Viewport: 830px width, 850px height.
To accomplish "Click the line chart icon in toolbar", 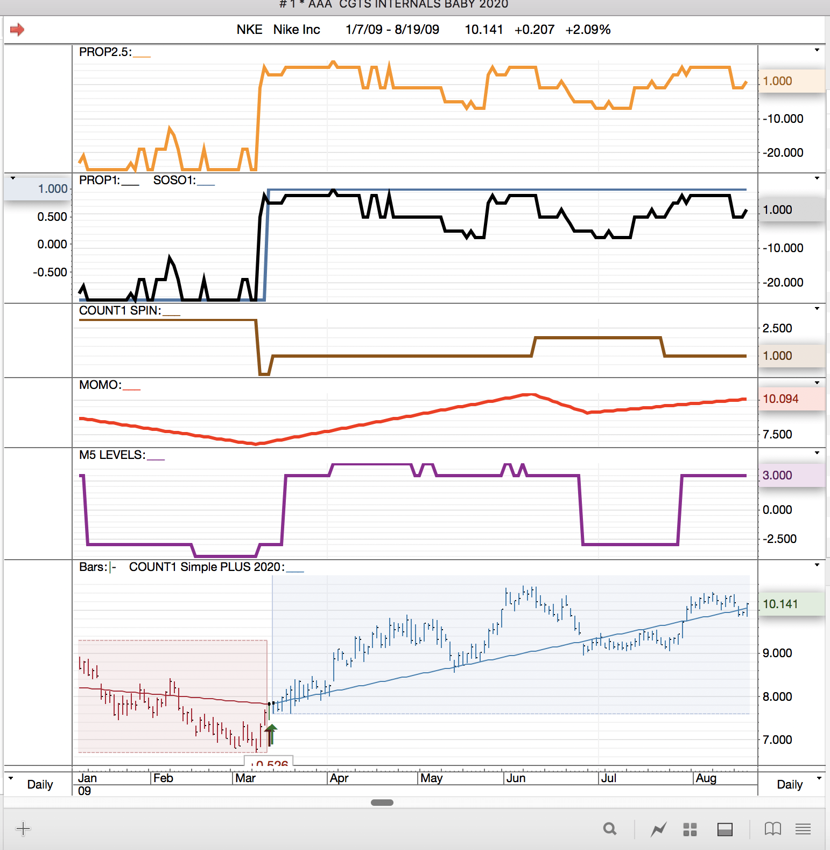I will pyautogui.click(x=658, y=830).
